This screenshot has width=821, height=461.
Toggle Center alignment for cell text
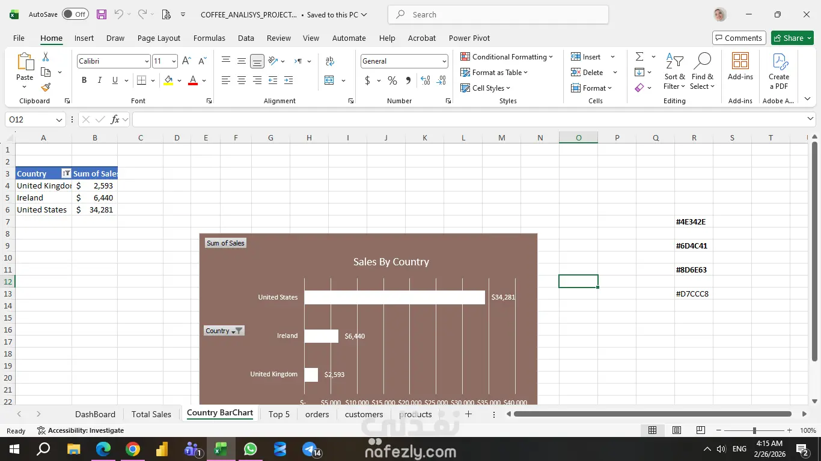tap(242, 80)
